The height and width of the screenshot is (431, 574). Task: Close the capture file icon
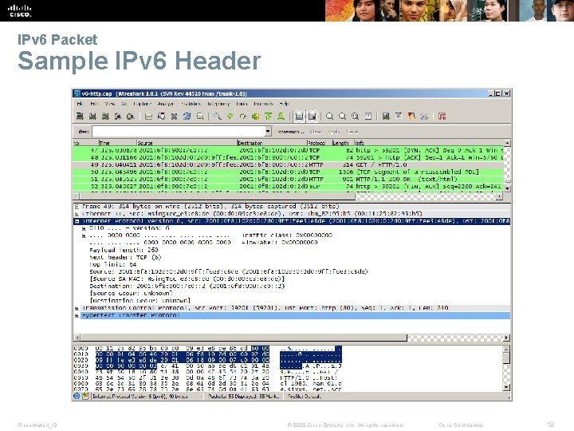click(174, 117)
